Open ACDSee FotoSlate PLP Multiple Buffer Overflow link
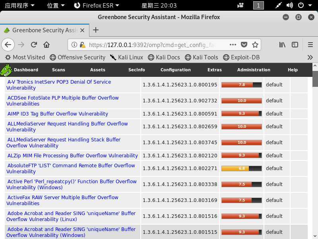 click(62, 101)
